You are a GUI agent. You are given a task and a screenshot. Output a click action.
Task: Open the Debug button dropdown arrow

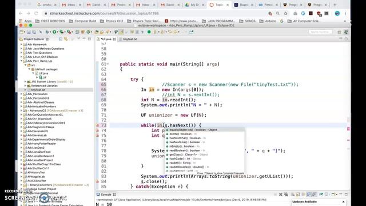50,32
